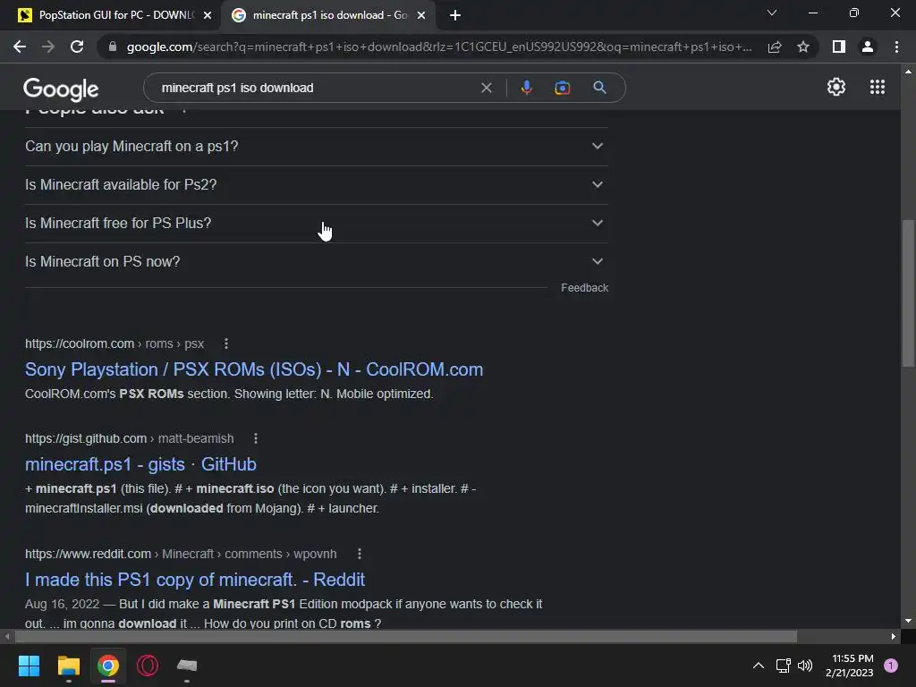Bookmark this page with star icon

coord(803,47)
